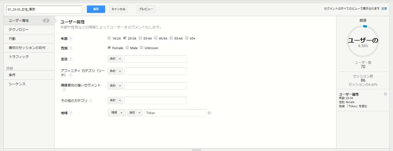Click the blue 保存 button

pyautogui.click(x=96, y=9)
